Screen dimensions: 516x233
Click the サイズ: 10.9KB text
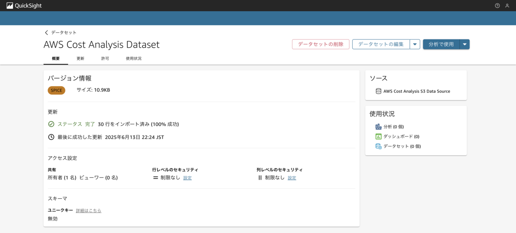[x=93, y=90]
